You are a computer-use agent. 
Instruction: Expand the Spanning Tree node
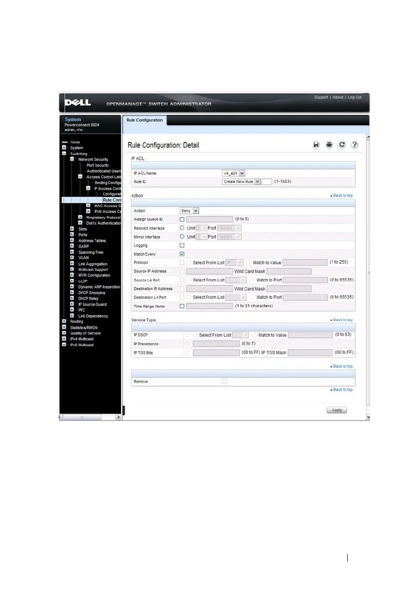(x=72, y=252)
